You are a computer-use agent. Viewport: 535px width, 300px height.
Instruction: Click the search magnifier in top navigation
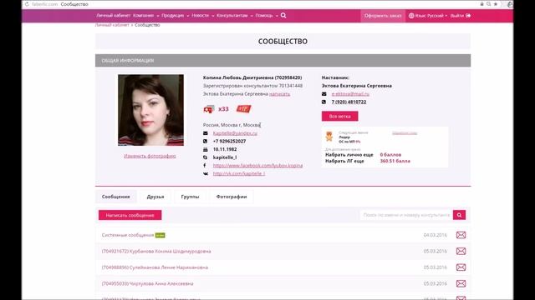283,15
